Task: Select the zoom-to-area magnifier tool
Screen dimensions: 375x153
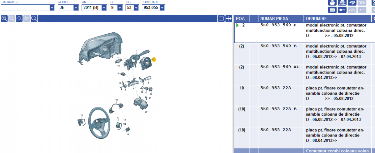Action: [x=19, y=19]
